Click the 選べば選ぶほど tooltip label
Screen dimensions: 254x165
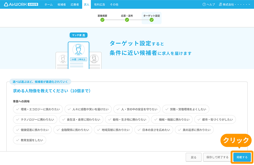(x=40, y=82)
